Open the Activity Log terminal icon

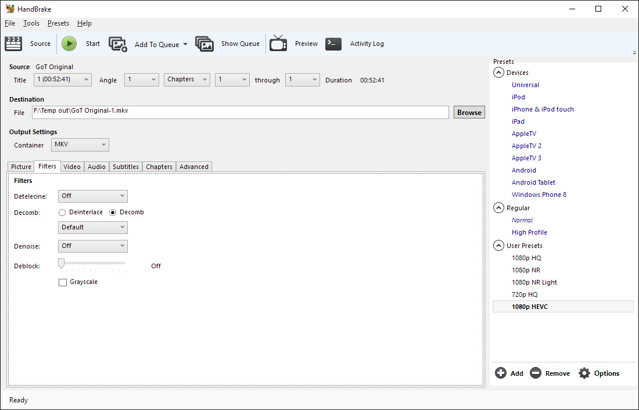333,44
